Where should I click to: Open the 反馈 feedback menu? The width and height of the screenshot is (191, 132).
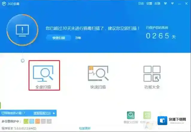[157, 4]
